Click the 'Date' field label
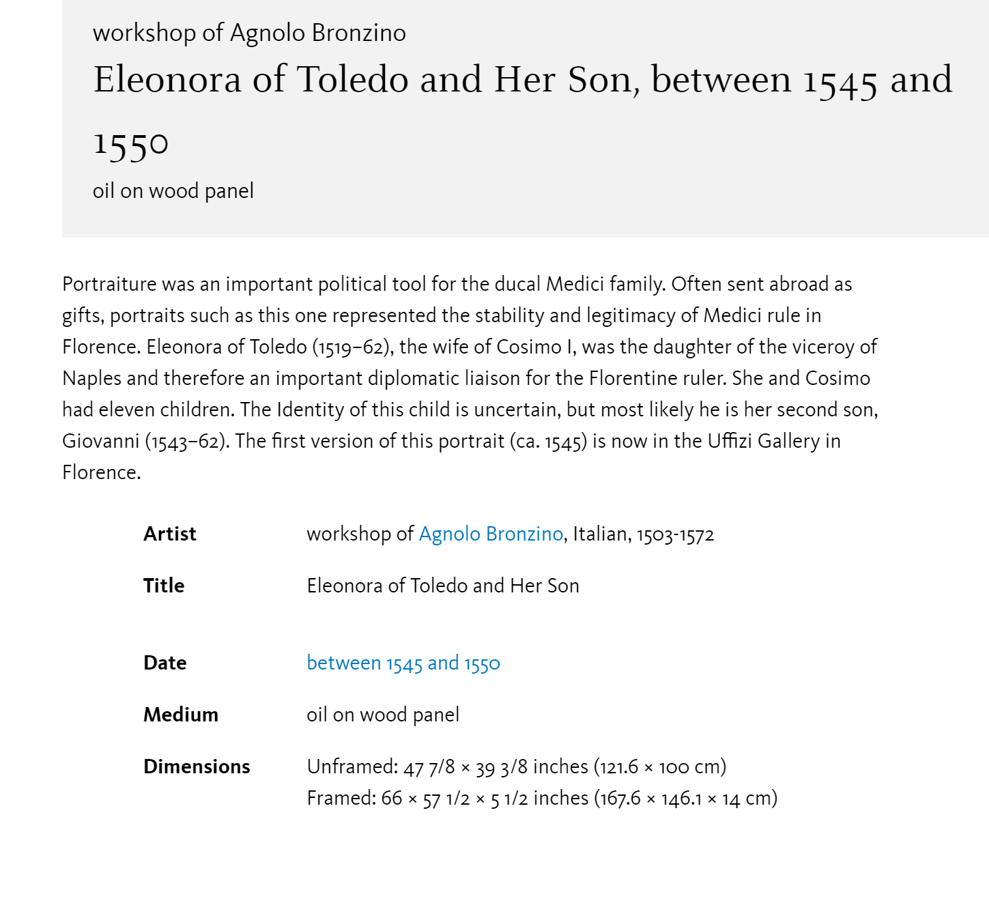989x918 pixels. pos(165,663)
